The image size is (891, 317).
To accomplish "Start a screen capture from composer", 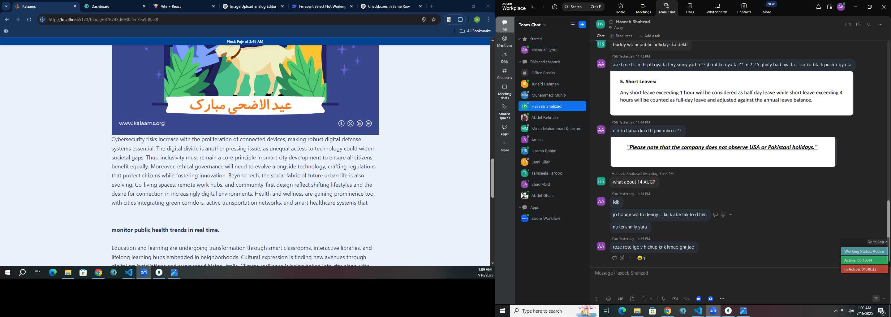I will [x=644, y=299].
